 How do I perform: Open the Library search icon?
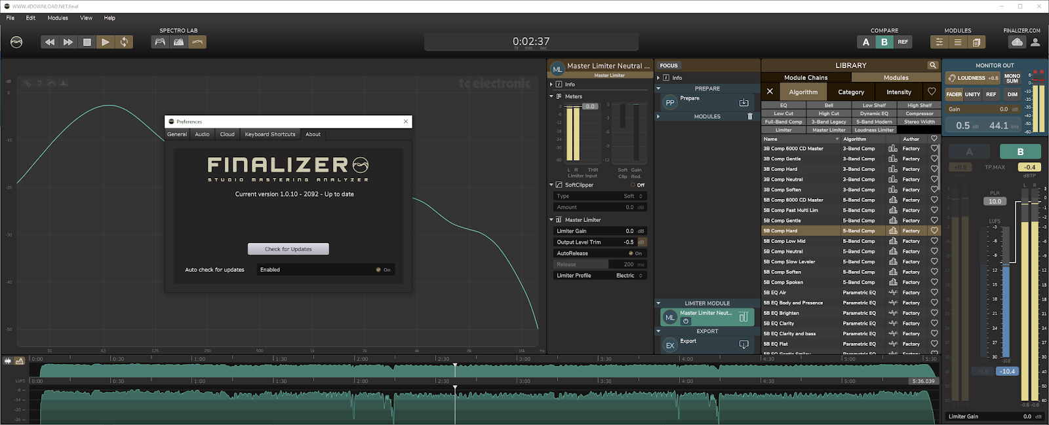[x=932, y=65]
